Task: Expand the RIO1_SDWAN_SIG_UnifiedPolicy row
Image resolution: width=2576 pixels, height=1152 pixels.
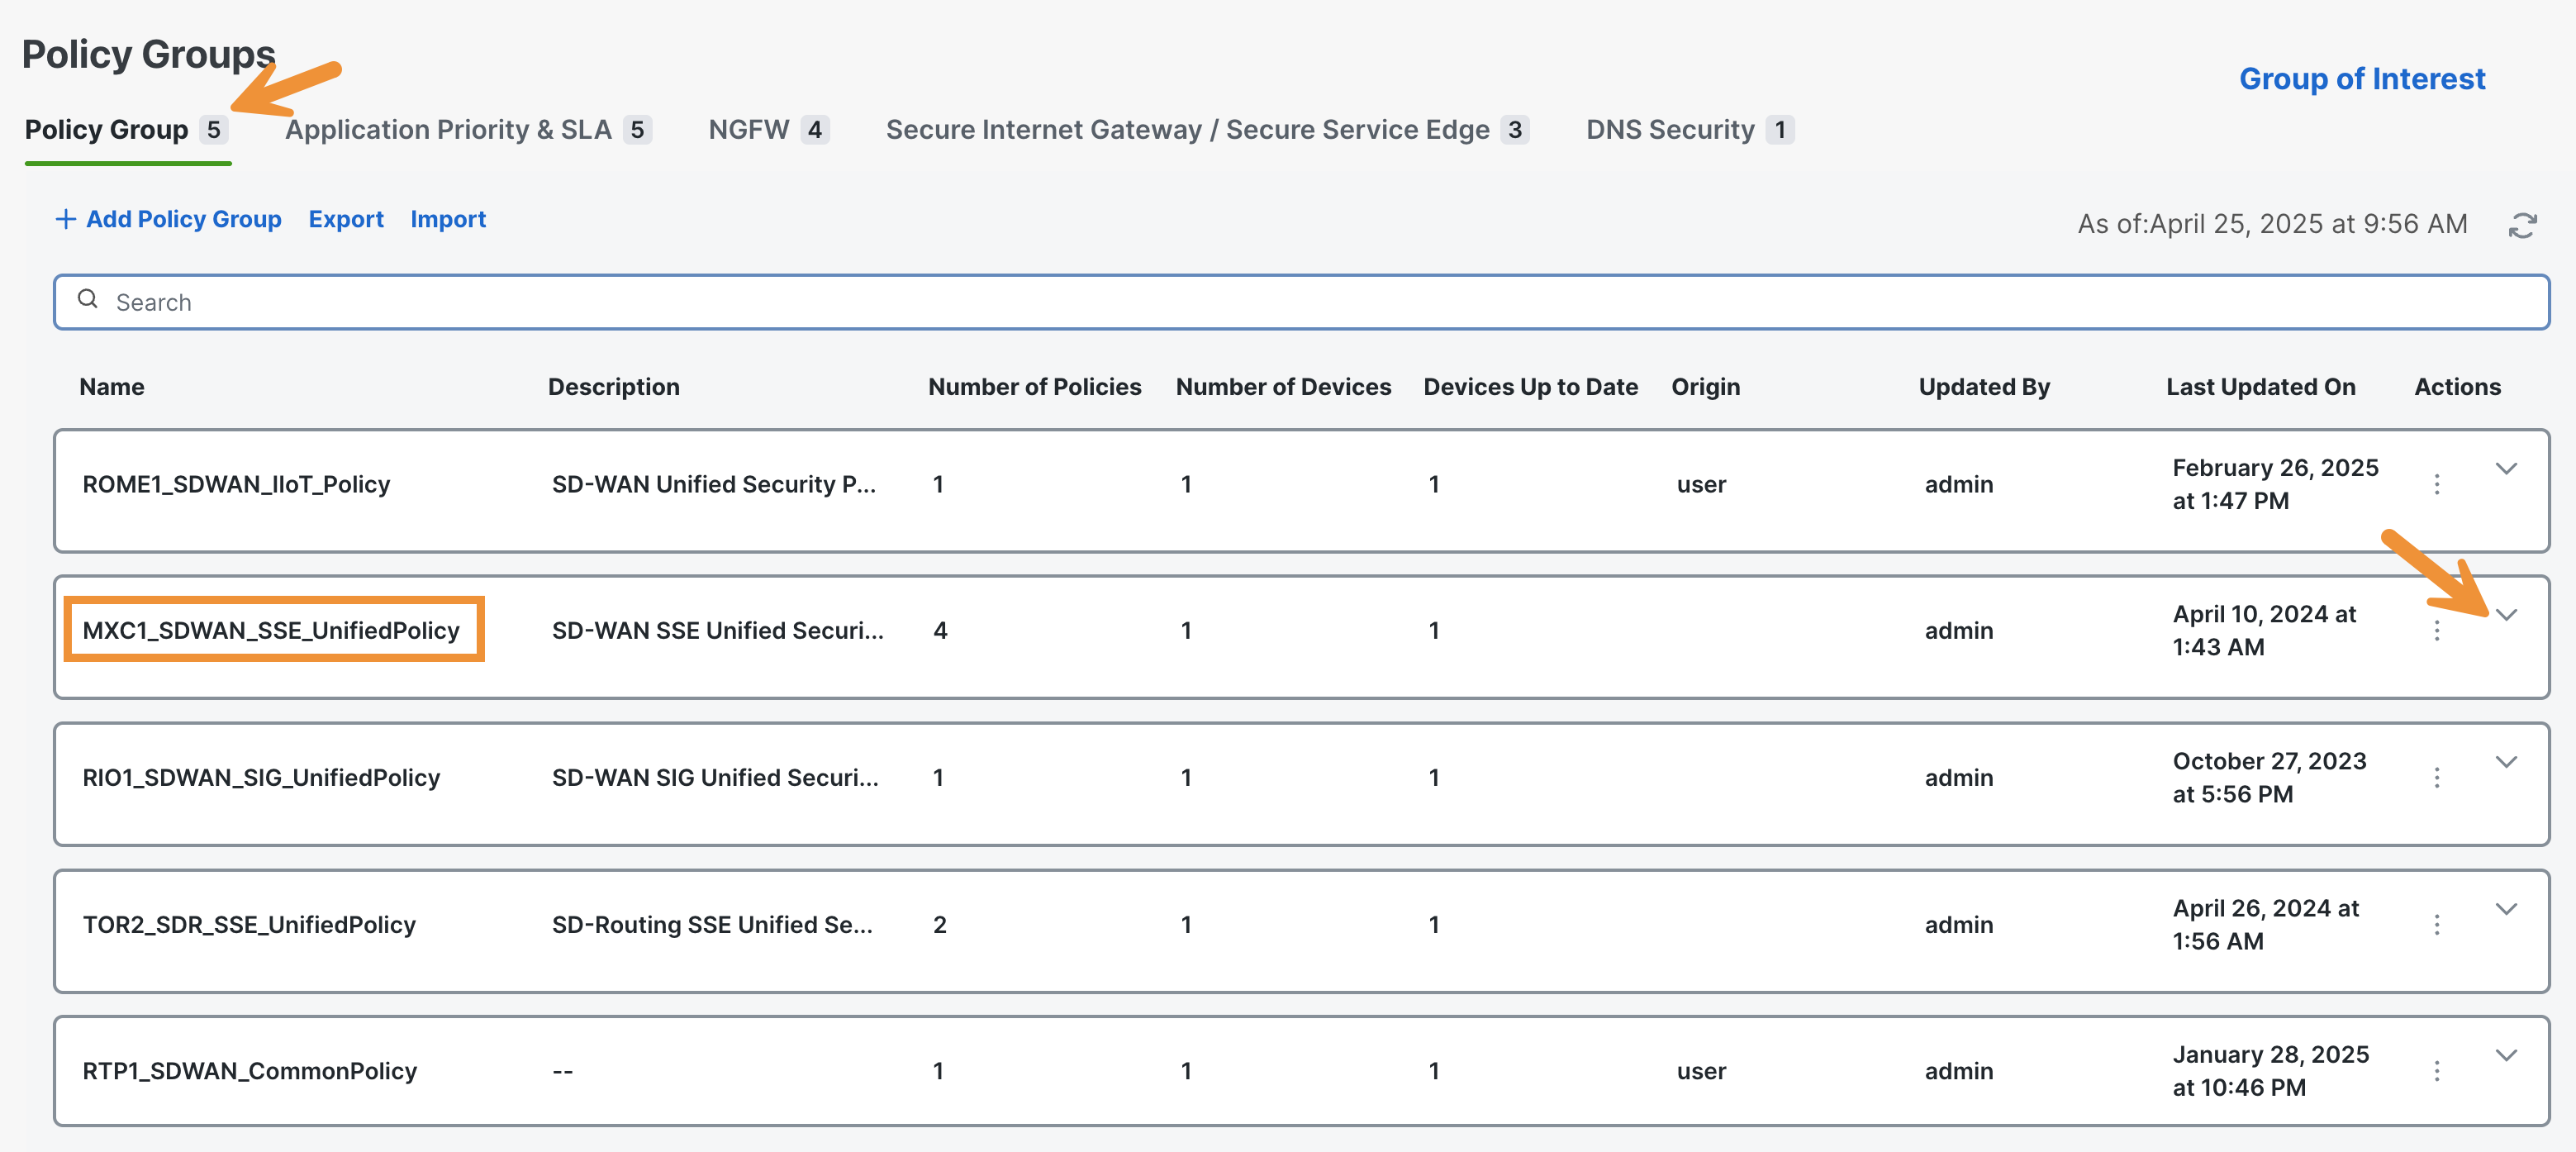Action: [x=2506, y=761]
